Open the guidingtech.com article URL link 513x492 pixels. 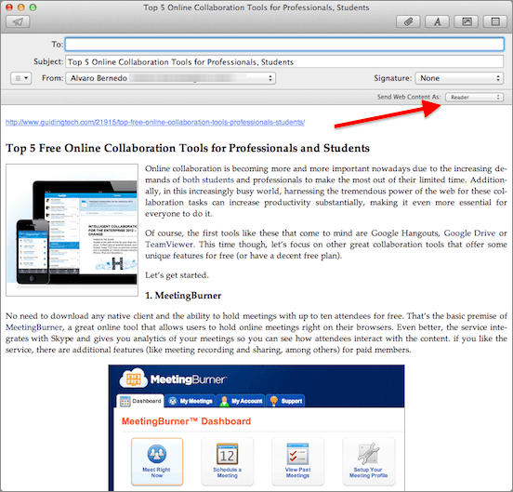(155, 123)
